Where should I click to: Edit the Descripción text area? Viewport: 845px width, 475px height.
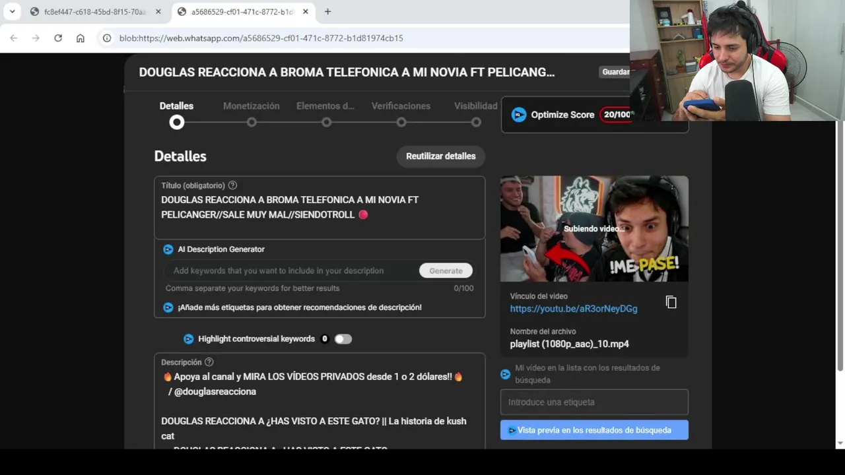[320, 402]
